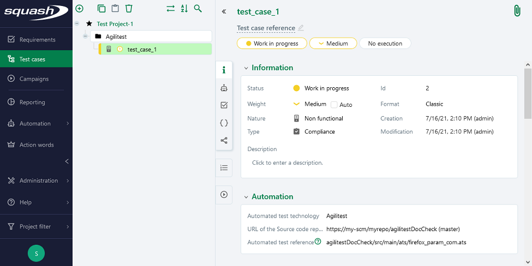The image size is (532, 266).
Task: Open search with the magnifier icon
Action: pyautogui.click(x=198, y=9)
